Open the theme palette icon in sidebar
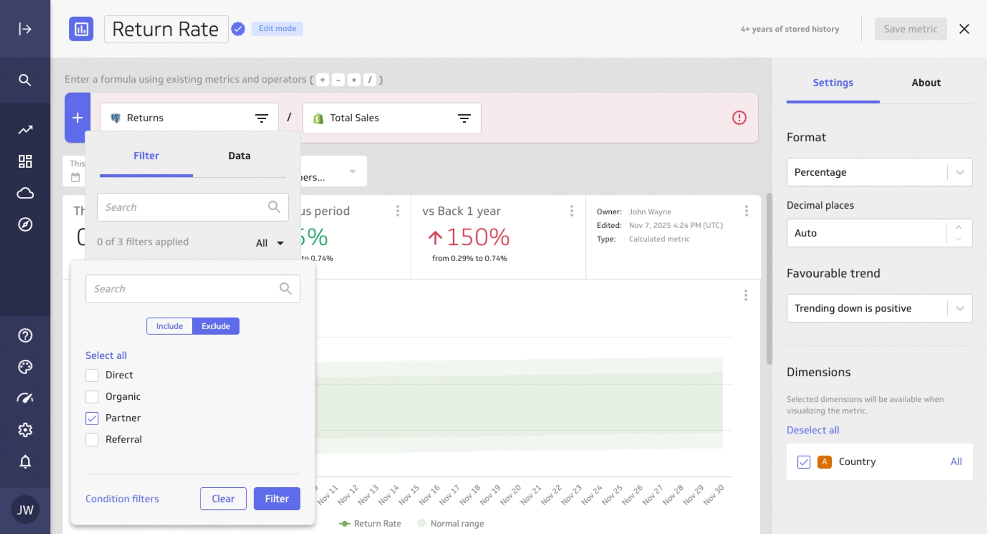 [25, 367]
